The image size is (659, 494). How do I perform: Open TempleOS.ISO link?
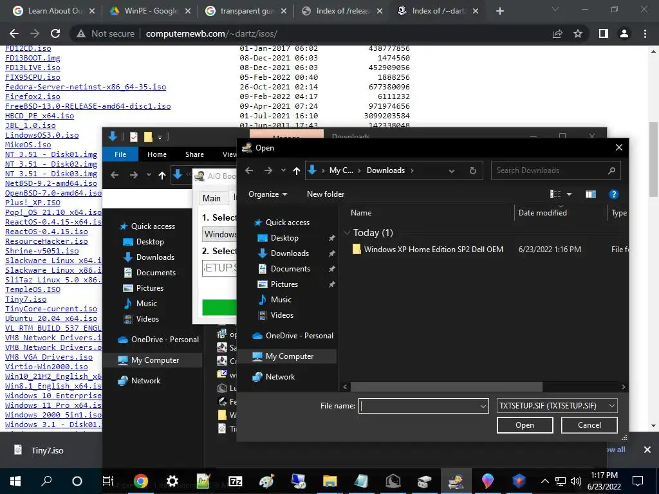pyautogui.click(x=33, y=290)
